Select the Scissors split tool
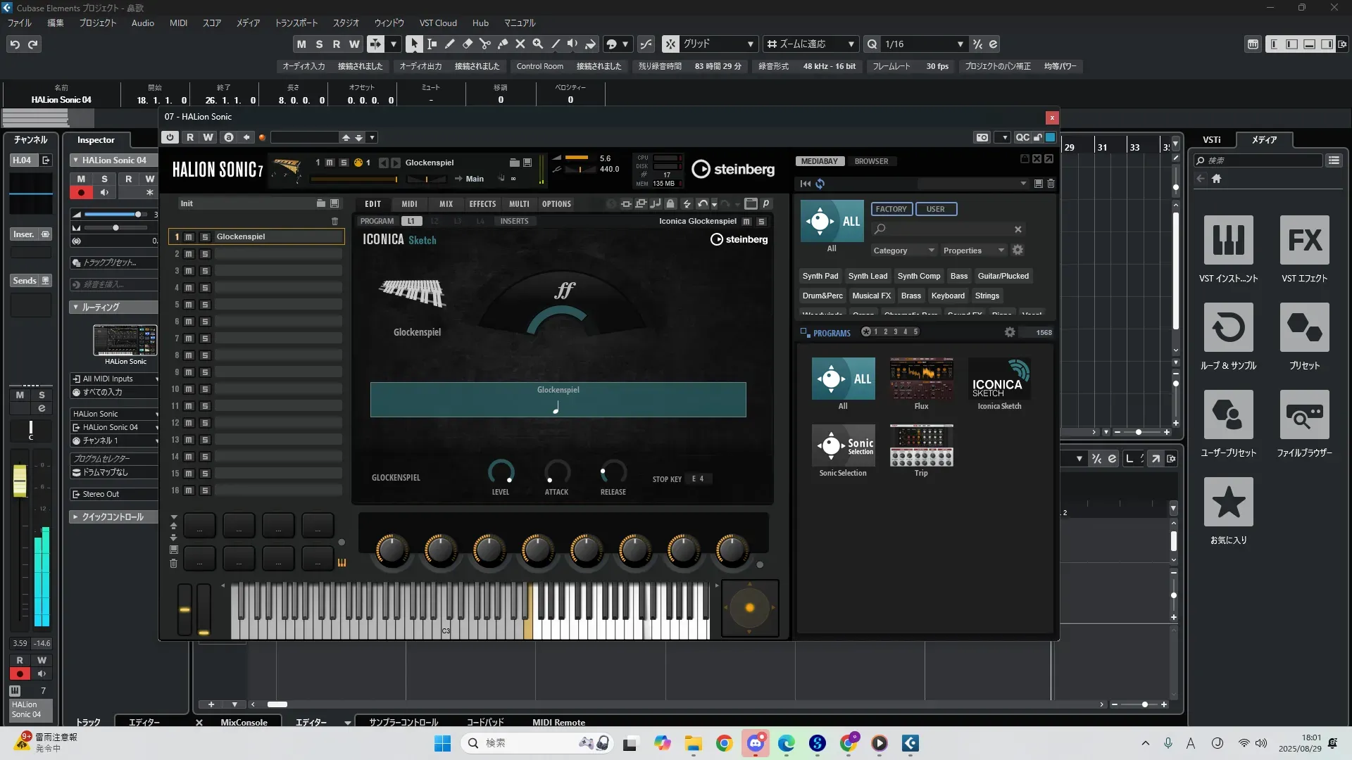Viewport: 1352px width, 760px height. click(x=484, y=44)
